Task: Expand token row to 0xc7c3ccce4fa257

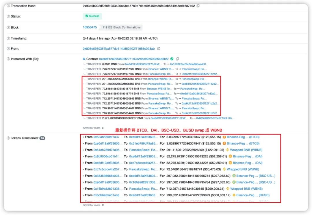Action: tap(83, 163)
